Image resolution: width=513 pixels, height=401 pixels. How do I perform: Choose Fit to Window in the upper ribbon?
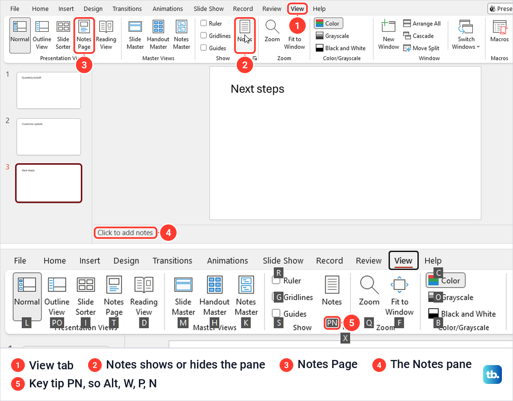pos(295,35)
